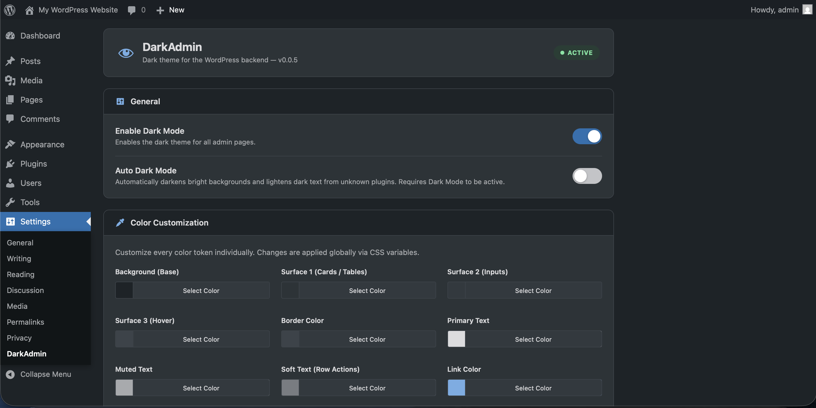Click the Primary Text light swatch
The image size is (816, 408).
456,339
